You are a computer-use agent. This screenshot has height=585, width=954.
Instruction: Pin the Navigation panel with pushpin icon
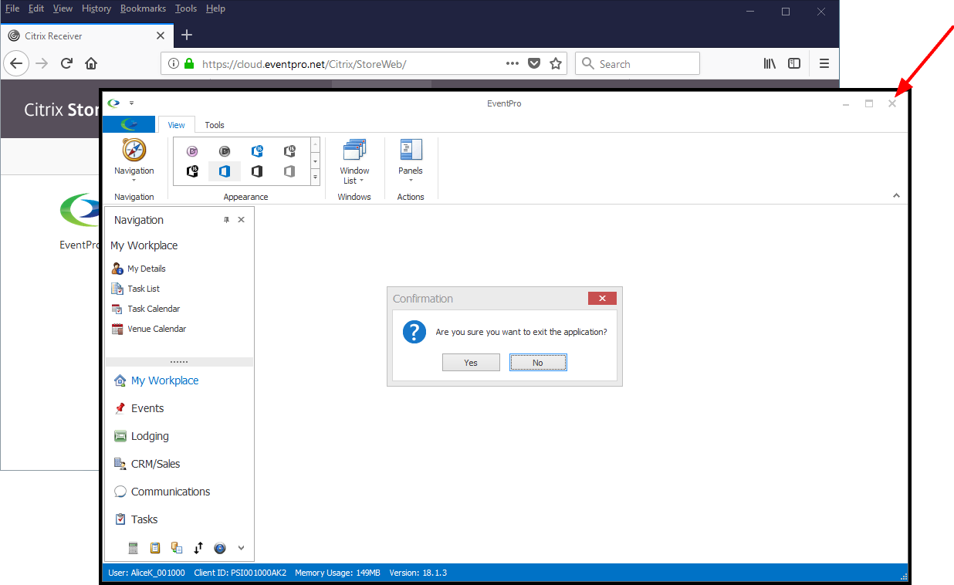click(226, 220)
